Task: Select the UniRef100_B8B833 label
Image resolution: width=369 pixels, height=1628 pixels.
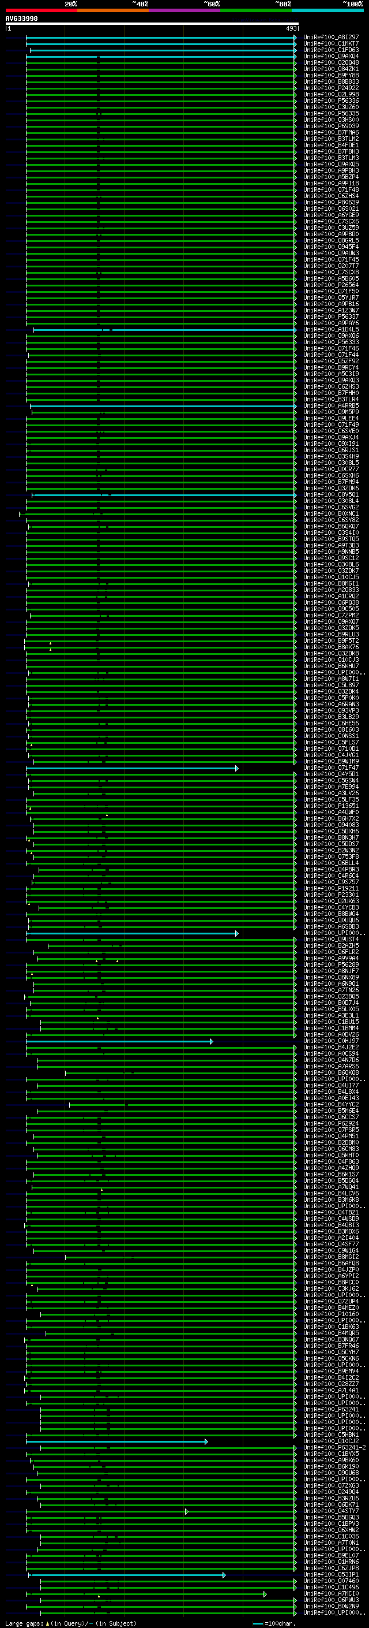Action: [330, 81]
